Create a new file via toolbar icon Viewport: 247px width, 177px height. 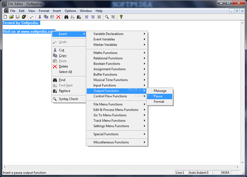pyautogui.click(x=5, y=17)
